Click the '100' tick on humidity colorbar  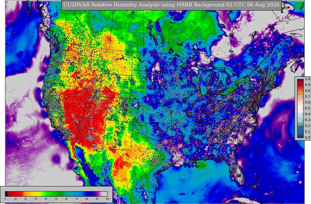click(107, 199)
